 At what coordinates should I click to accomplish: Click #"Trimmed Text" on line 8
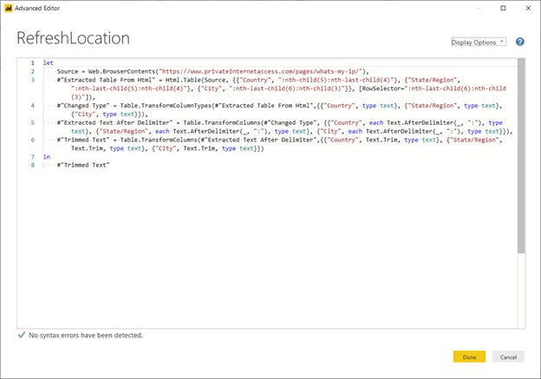tap(83, 165)
